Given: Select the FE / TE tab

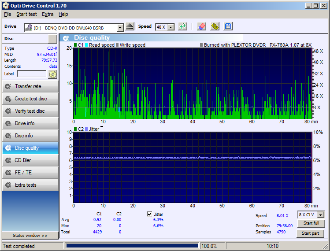Looking at the screenshot, I should pyautogui.click(x=30, y=173).
